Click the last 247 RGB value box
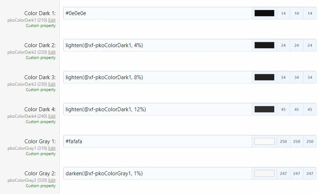319x194 pixels. point(310,173)
